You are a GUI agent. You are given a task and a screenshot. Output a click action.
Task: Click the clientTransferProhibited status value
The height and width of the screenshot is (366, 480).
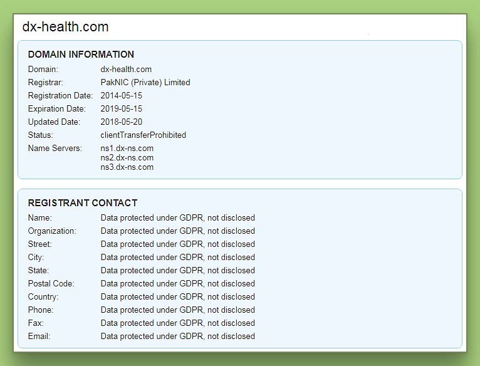143,135
